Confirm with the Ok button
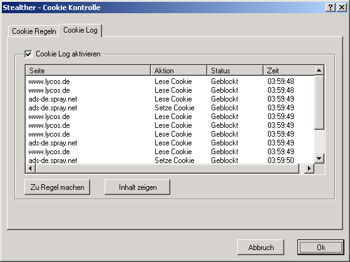Screen dimensions: 350x262 pyautogui.click(x=321, y=247)
